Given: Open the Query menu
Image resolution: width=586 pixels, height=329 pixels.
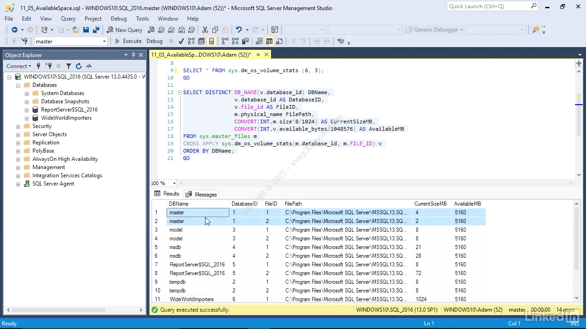Looking at the screenshot, I should 68,19.
